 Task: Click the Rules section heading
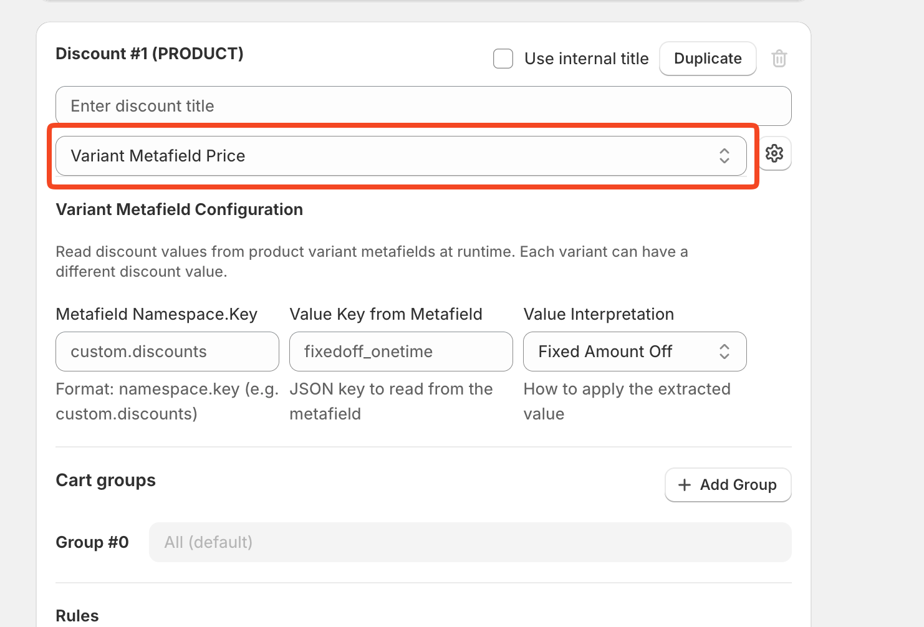click(x=77, y=616)
